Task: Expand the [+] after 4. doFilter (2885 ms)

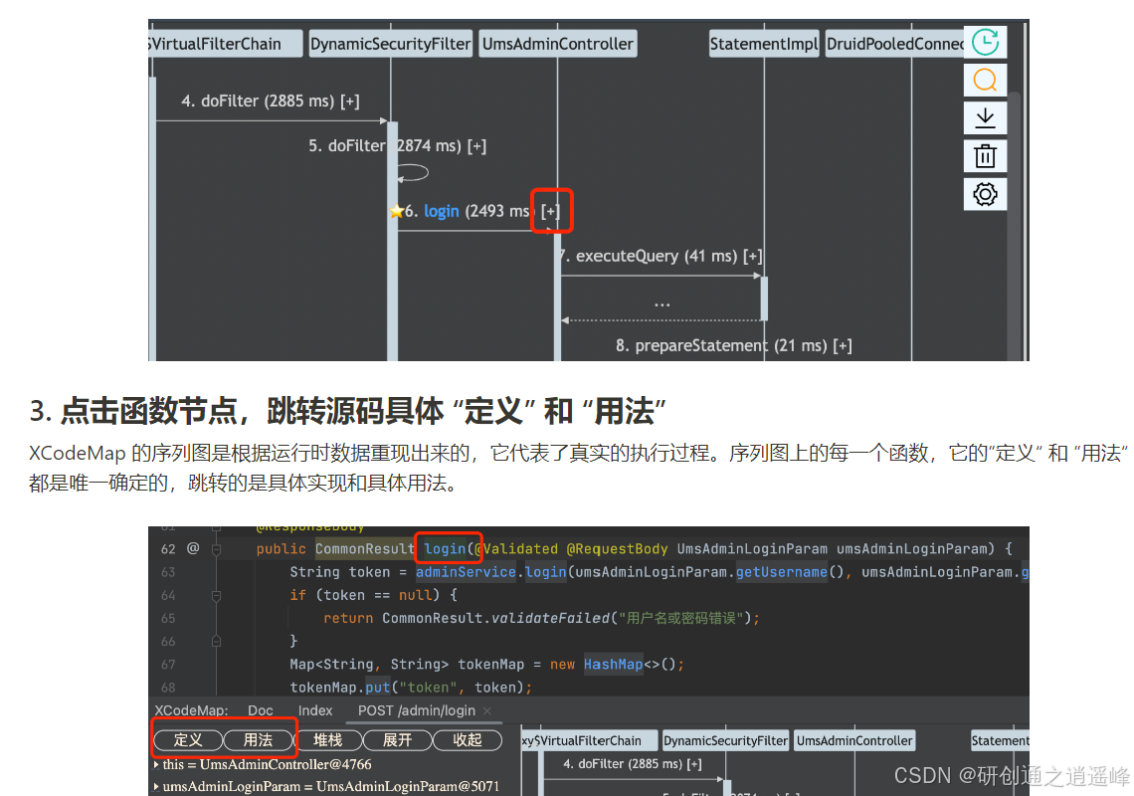Action: [350, 101]
